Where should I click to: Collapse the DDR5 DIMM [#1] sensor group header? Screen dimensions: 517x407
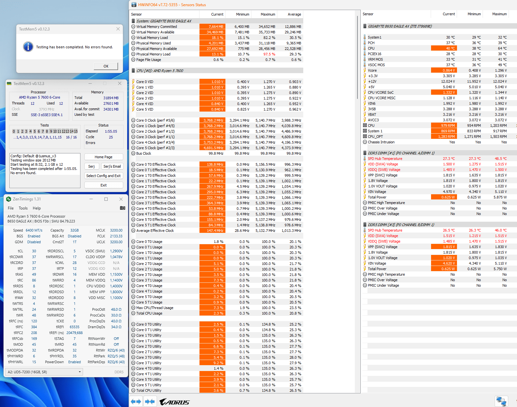coord(439,153)
